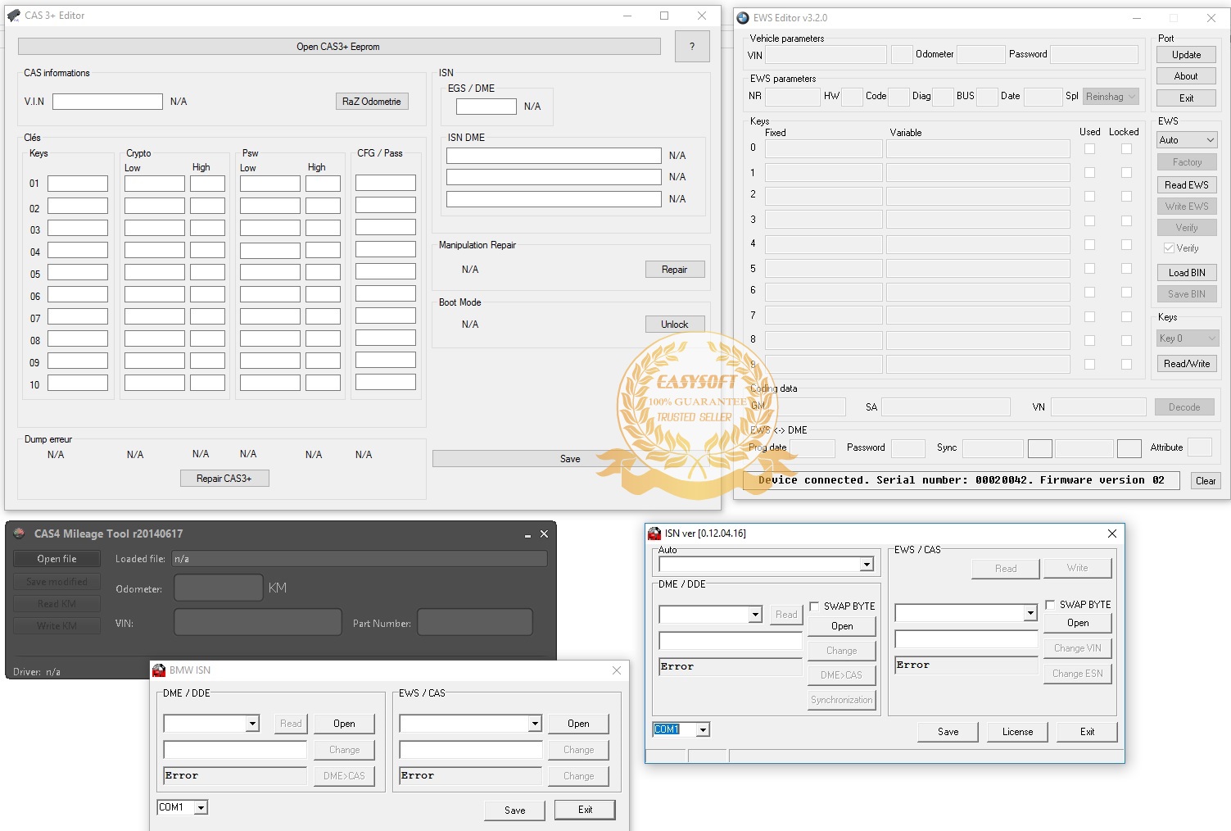Click CAS4 Mileage Tool title icon
The width and height of the screenshot is (1231, 831).
click(20, 534)
